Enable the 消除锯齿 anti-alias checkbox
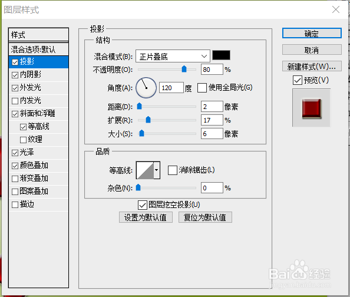 coord(173,170)
